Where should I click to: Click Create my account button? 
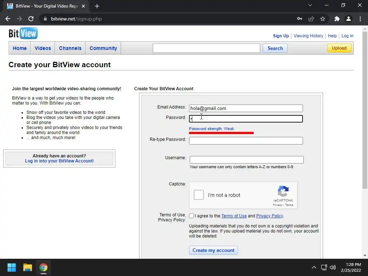213,250
